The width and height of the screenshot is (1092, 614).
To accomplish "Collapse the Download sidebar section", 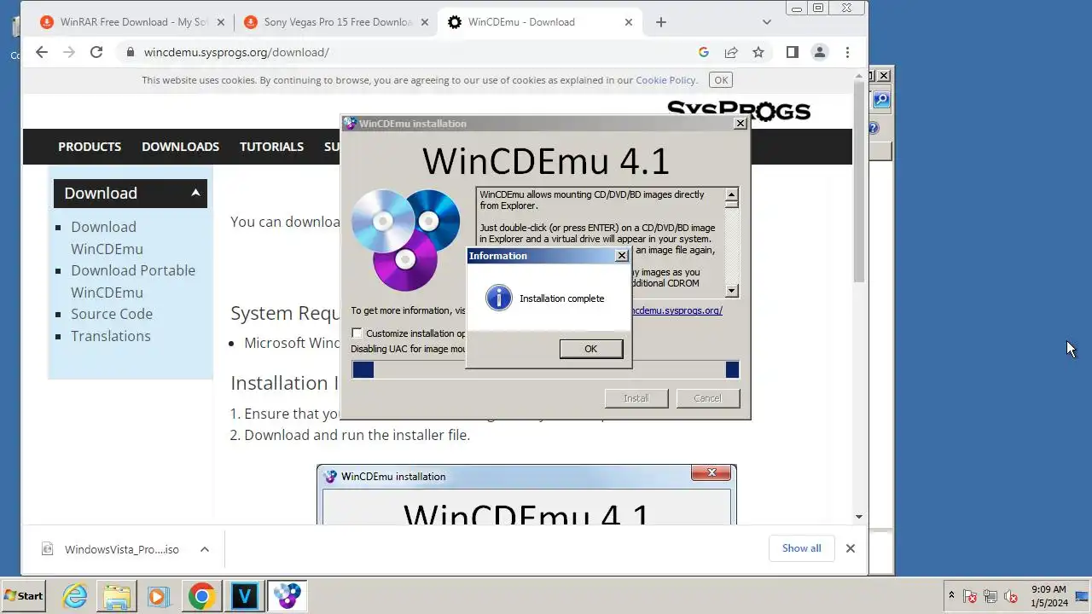I will tap(195, 193).
